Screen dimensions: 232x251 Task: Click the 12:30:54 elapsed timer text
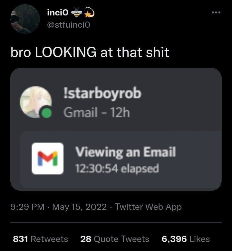tap(117, 168)
